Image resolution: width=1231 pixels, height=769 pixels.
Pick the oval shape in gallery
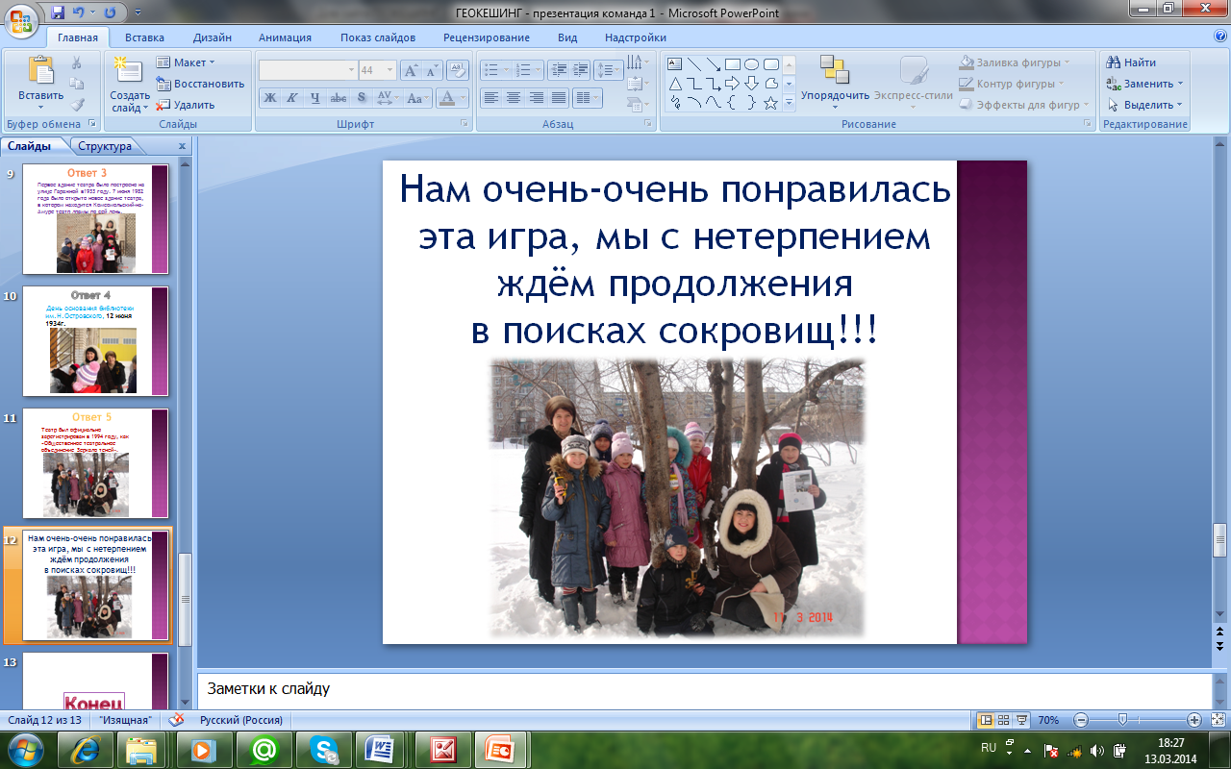click(752, 64)
